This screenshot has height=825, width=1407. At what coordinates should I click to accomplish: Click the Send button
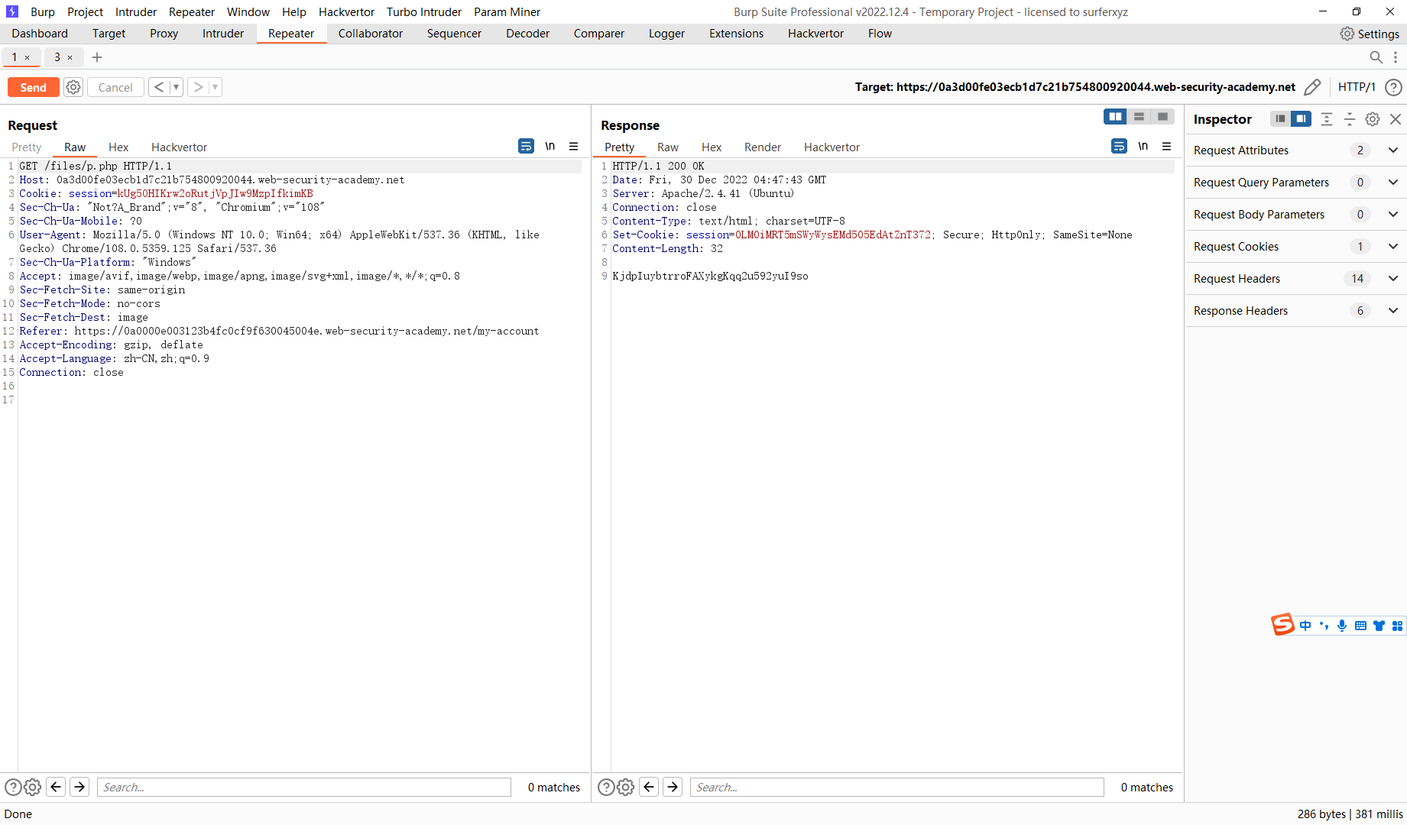[34, 87]
